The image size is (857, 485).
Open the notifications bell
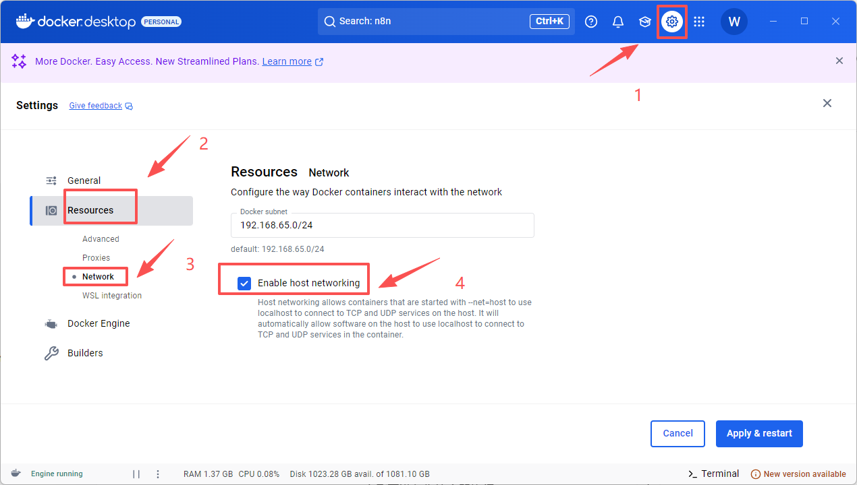[x=618, y=22]
